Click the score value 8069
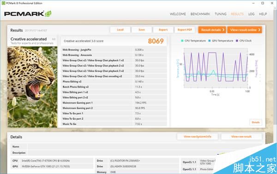The image size is (277, 174). pos(156,41)
